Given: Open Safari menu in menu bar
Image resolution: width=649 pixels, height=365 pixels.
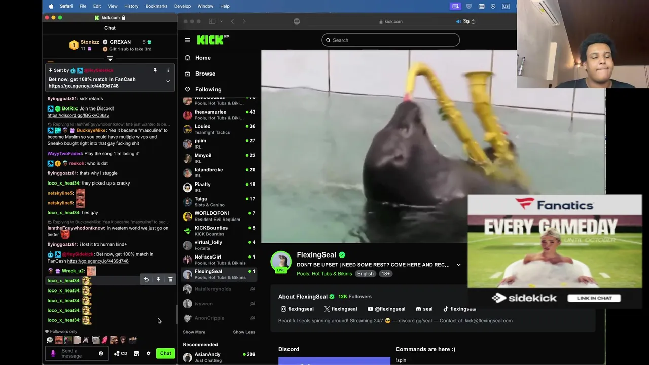Looking at the screenshot, I should [x=66, y=6].
